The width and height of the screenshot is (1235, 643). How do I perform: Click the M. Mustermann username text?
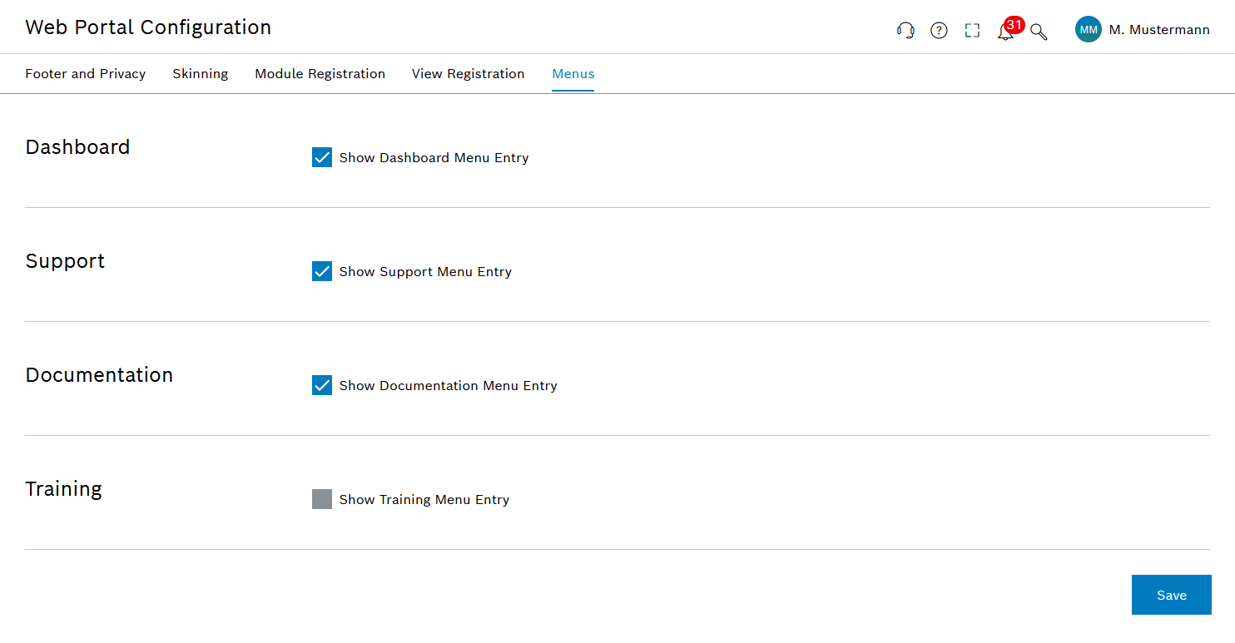1159,29
